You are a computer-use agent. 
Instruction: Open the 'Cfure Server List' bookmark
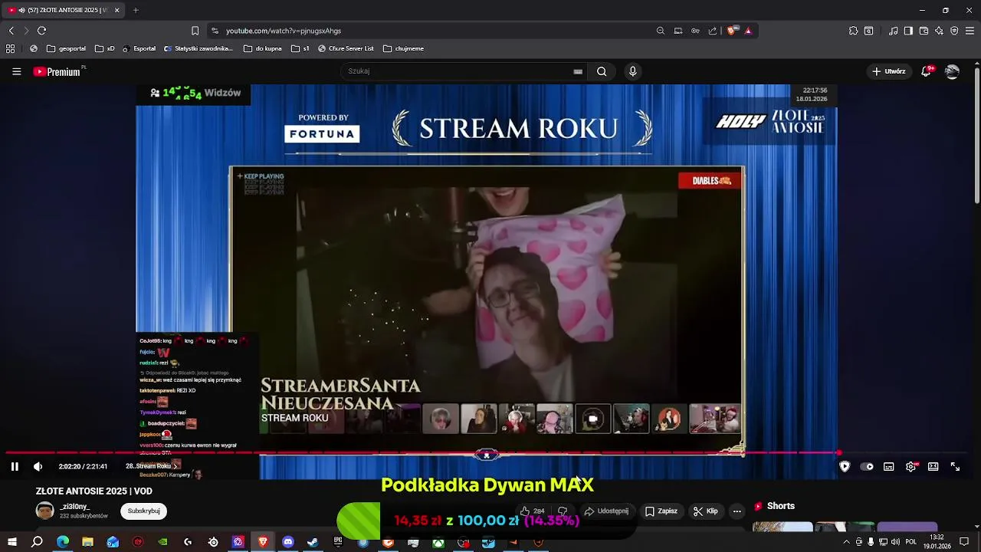345,48
